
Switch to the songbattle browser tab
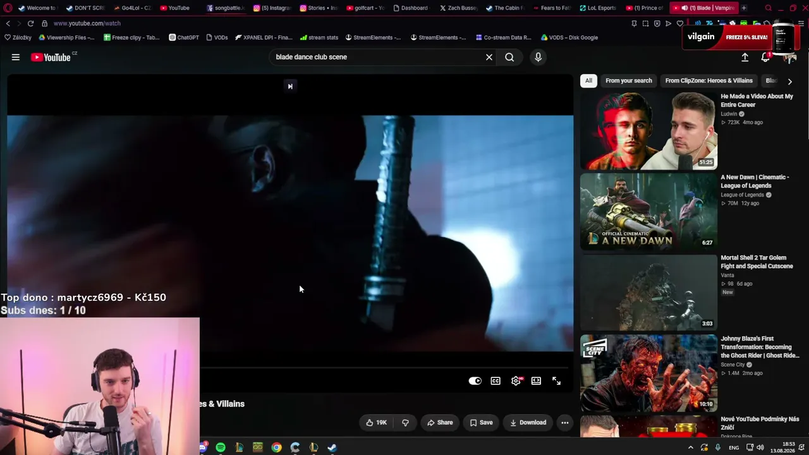click(x=226, y=8)
